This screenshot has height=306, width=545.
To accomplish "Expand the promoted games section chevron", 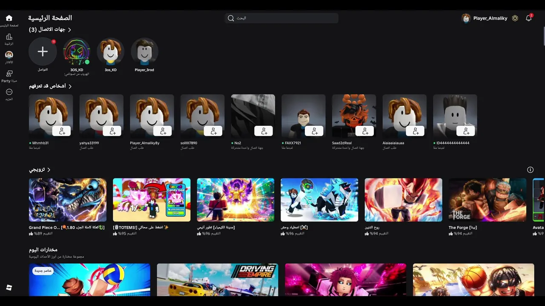I will (49, 170).
